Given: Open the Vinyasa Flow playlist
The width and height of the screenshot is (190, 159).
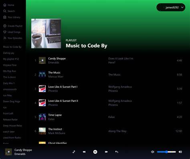Looking at the screenshot, I should 10,65.
